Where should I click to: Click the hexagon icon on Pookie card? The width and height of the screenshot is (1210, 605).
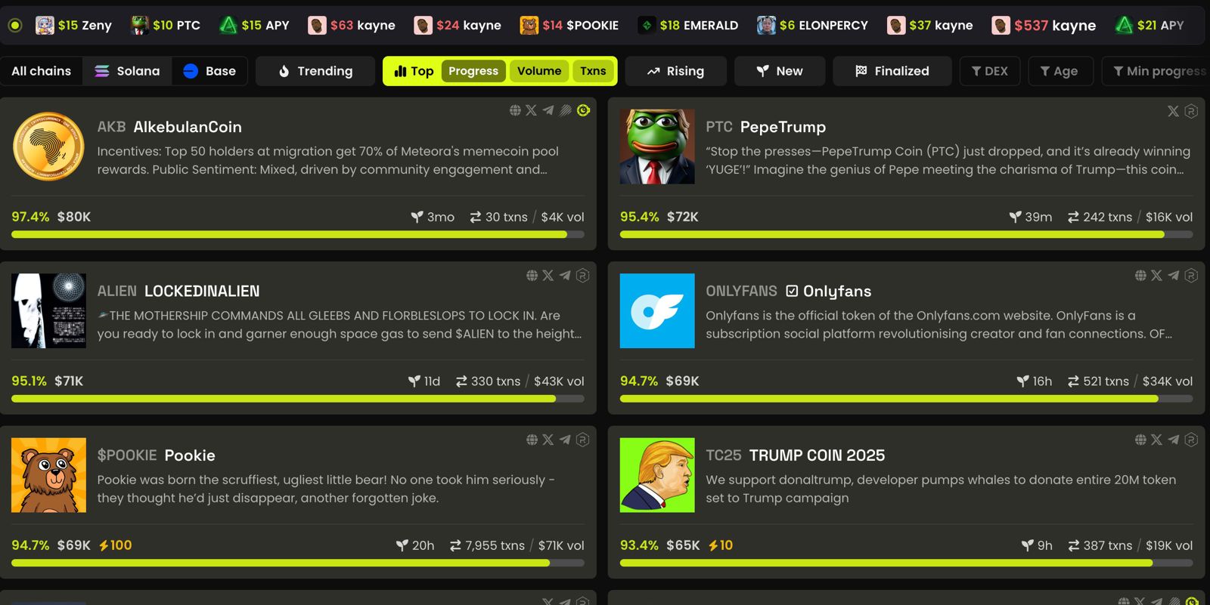click(x=582, y=440)
